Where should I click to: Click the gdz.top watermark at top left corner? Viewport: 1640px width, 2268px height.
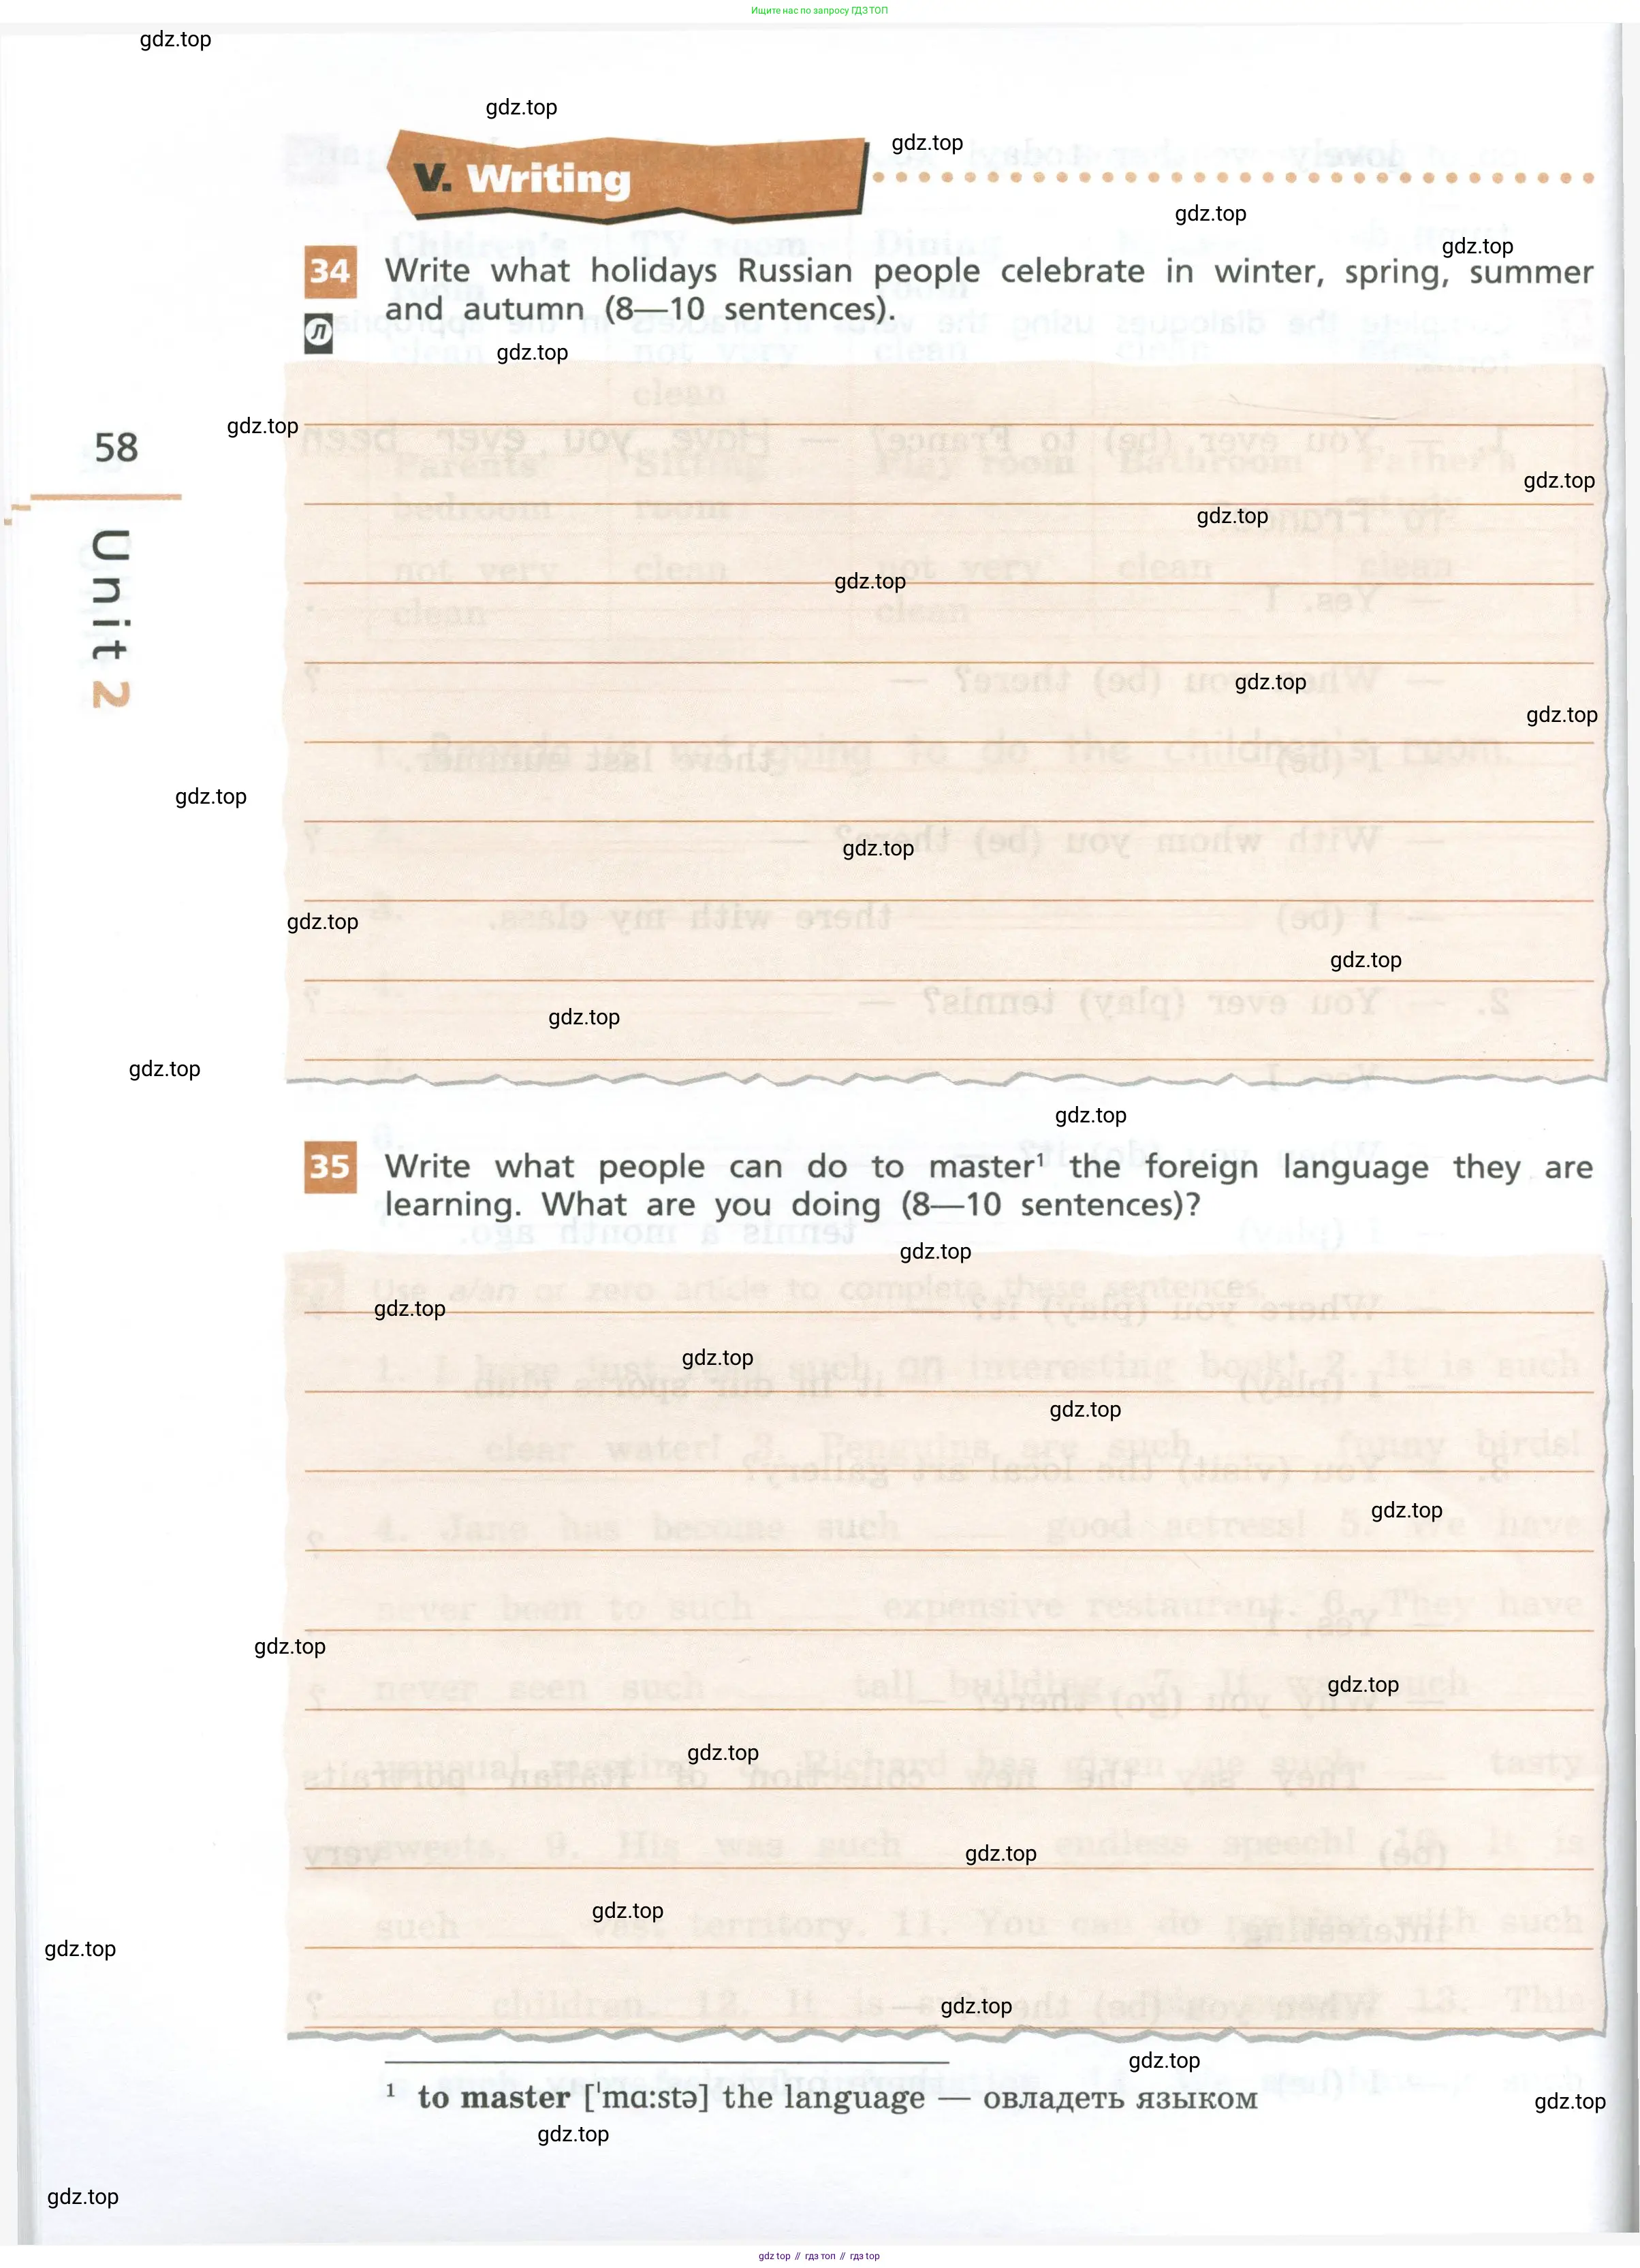175,40
